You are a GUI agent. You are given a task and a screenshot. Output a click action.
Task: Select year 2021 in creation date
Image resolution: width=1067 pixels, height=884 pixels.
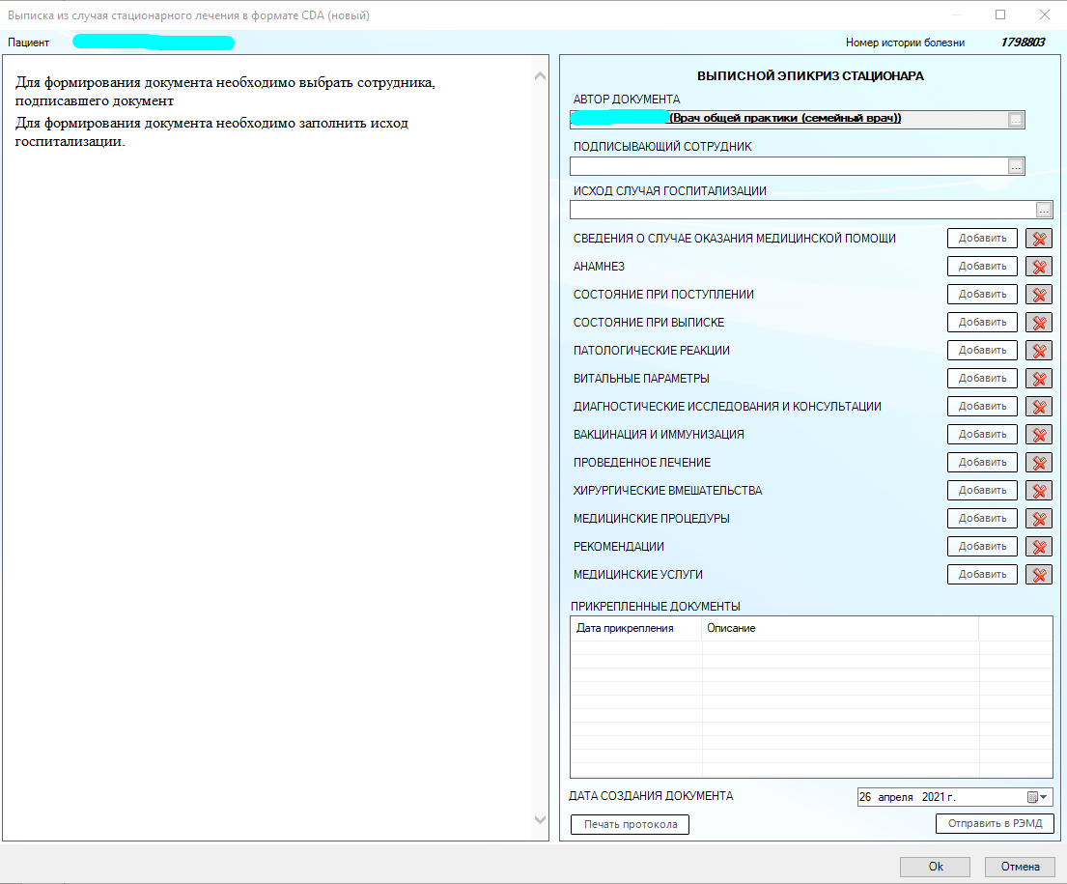coord(933,797)
